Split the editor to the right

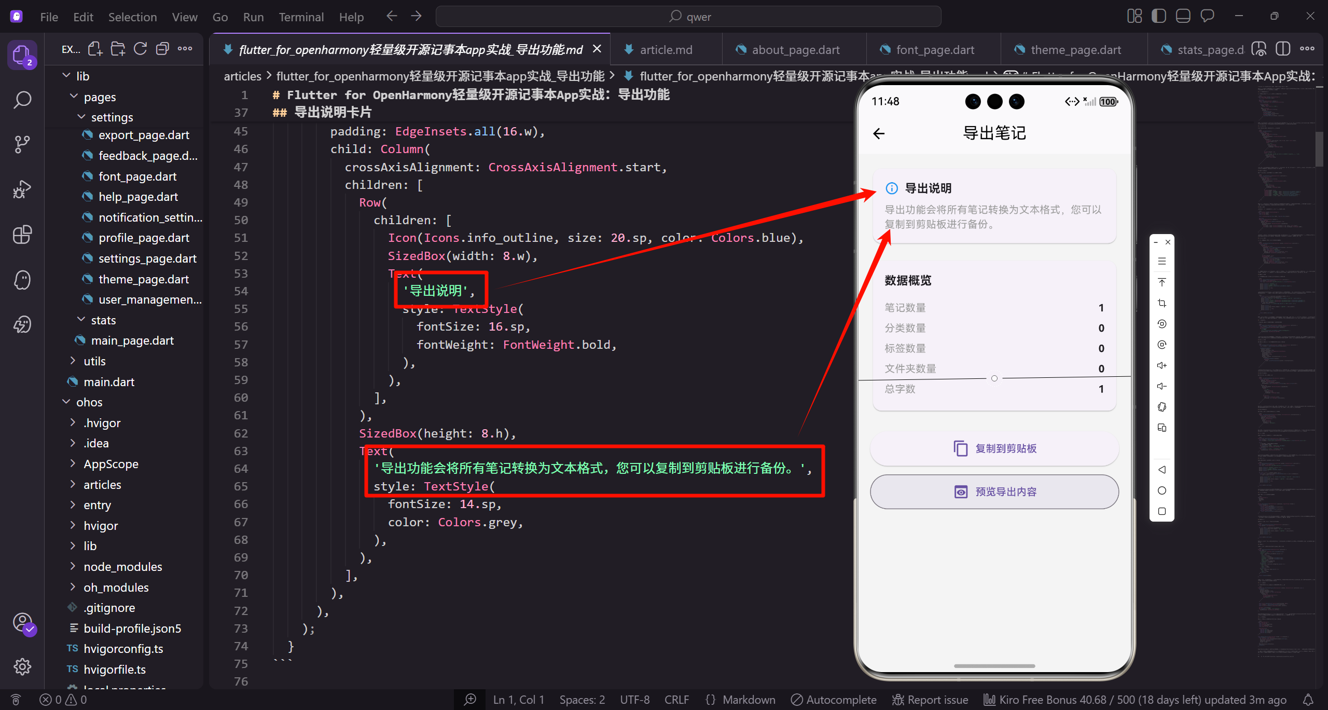point(1282,49)
